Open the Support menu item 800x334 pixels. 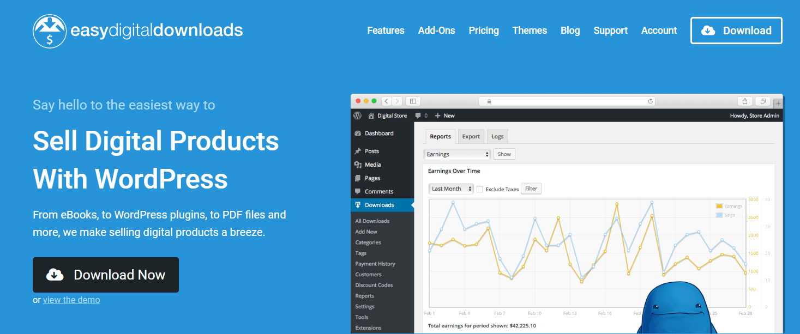point(610,31)
